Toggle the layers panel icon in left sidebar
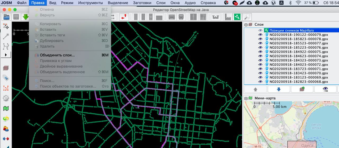This screenshot has width=339, height=148. pyautogui.click(x=6, y=68)
